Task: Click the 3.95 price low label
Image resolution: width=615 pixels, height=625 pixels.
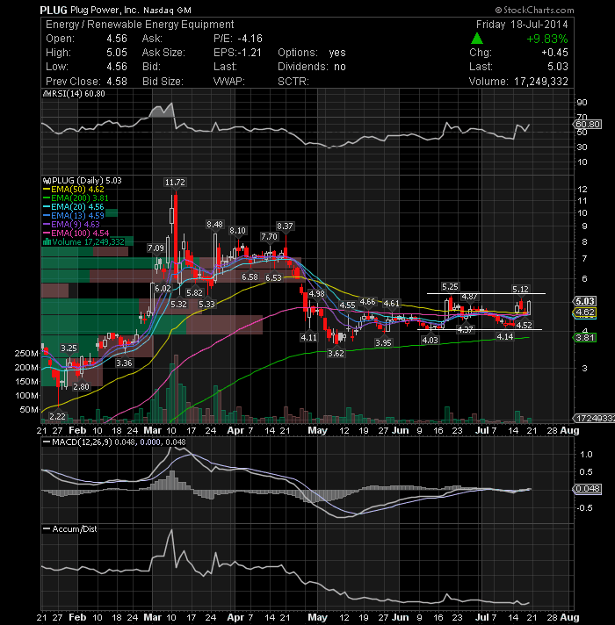Action: (383, 343)
